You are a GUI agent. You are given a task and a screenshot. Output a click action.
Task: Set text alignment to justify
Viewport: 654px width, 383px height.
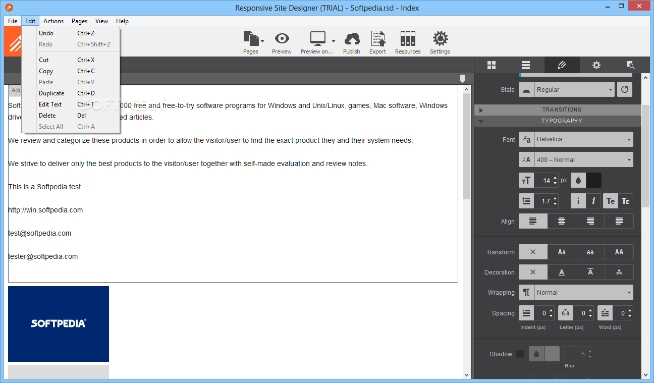click(619, 221)
